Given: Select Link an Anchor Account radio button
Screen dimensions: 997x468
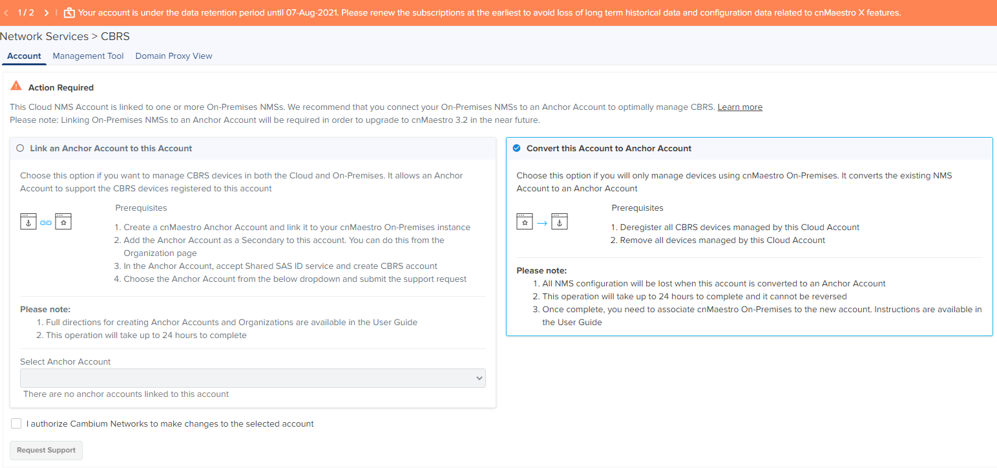Looking at the screenshot, I should (x=20, y=148).
